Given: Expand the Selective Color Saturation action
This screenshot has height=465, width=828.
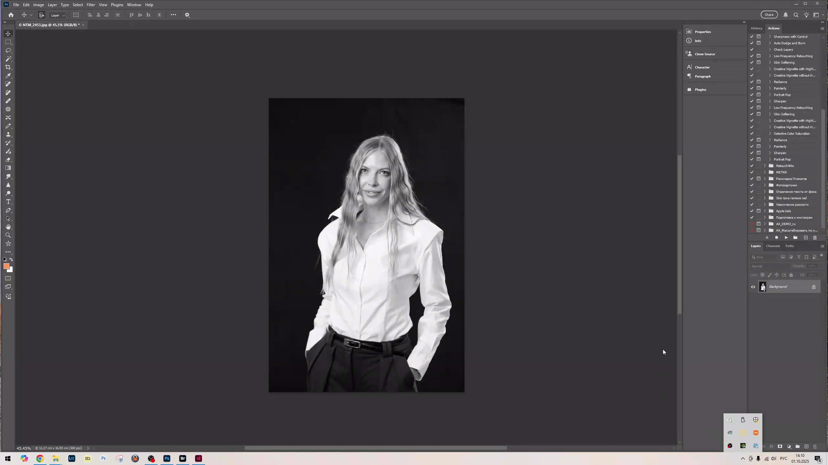Looking at the screenshot, I should click(x=770, y=133).
